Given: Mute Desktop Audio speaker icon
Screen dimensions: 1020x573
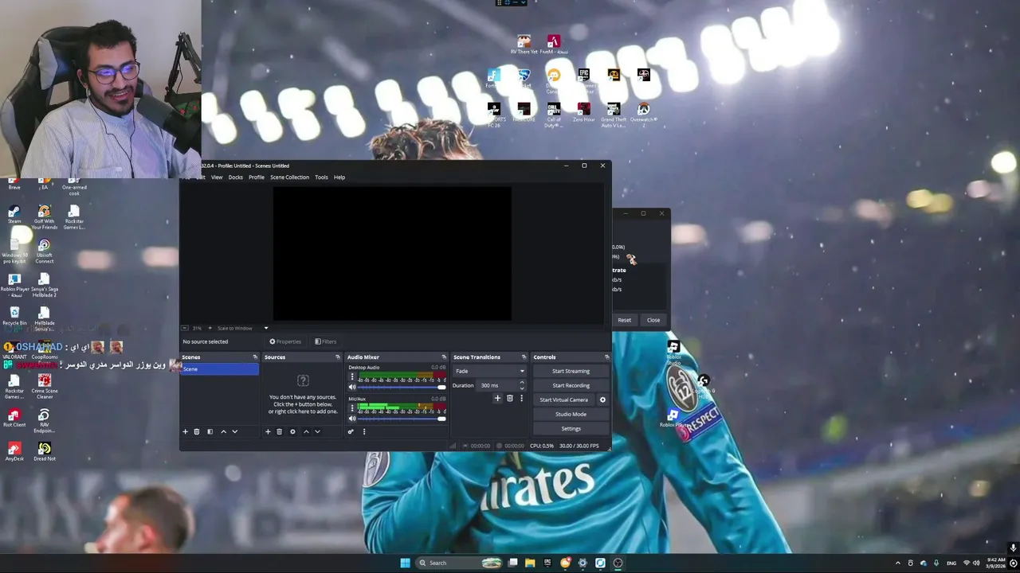Looking at the screenshot, I should [x=352, y=387].
